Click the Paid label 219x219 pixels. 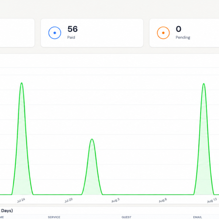(x=71, y=37)
